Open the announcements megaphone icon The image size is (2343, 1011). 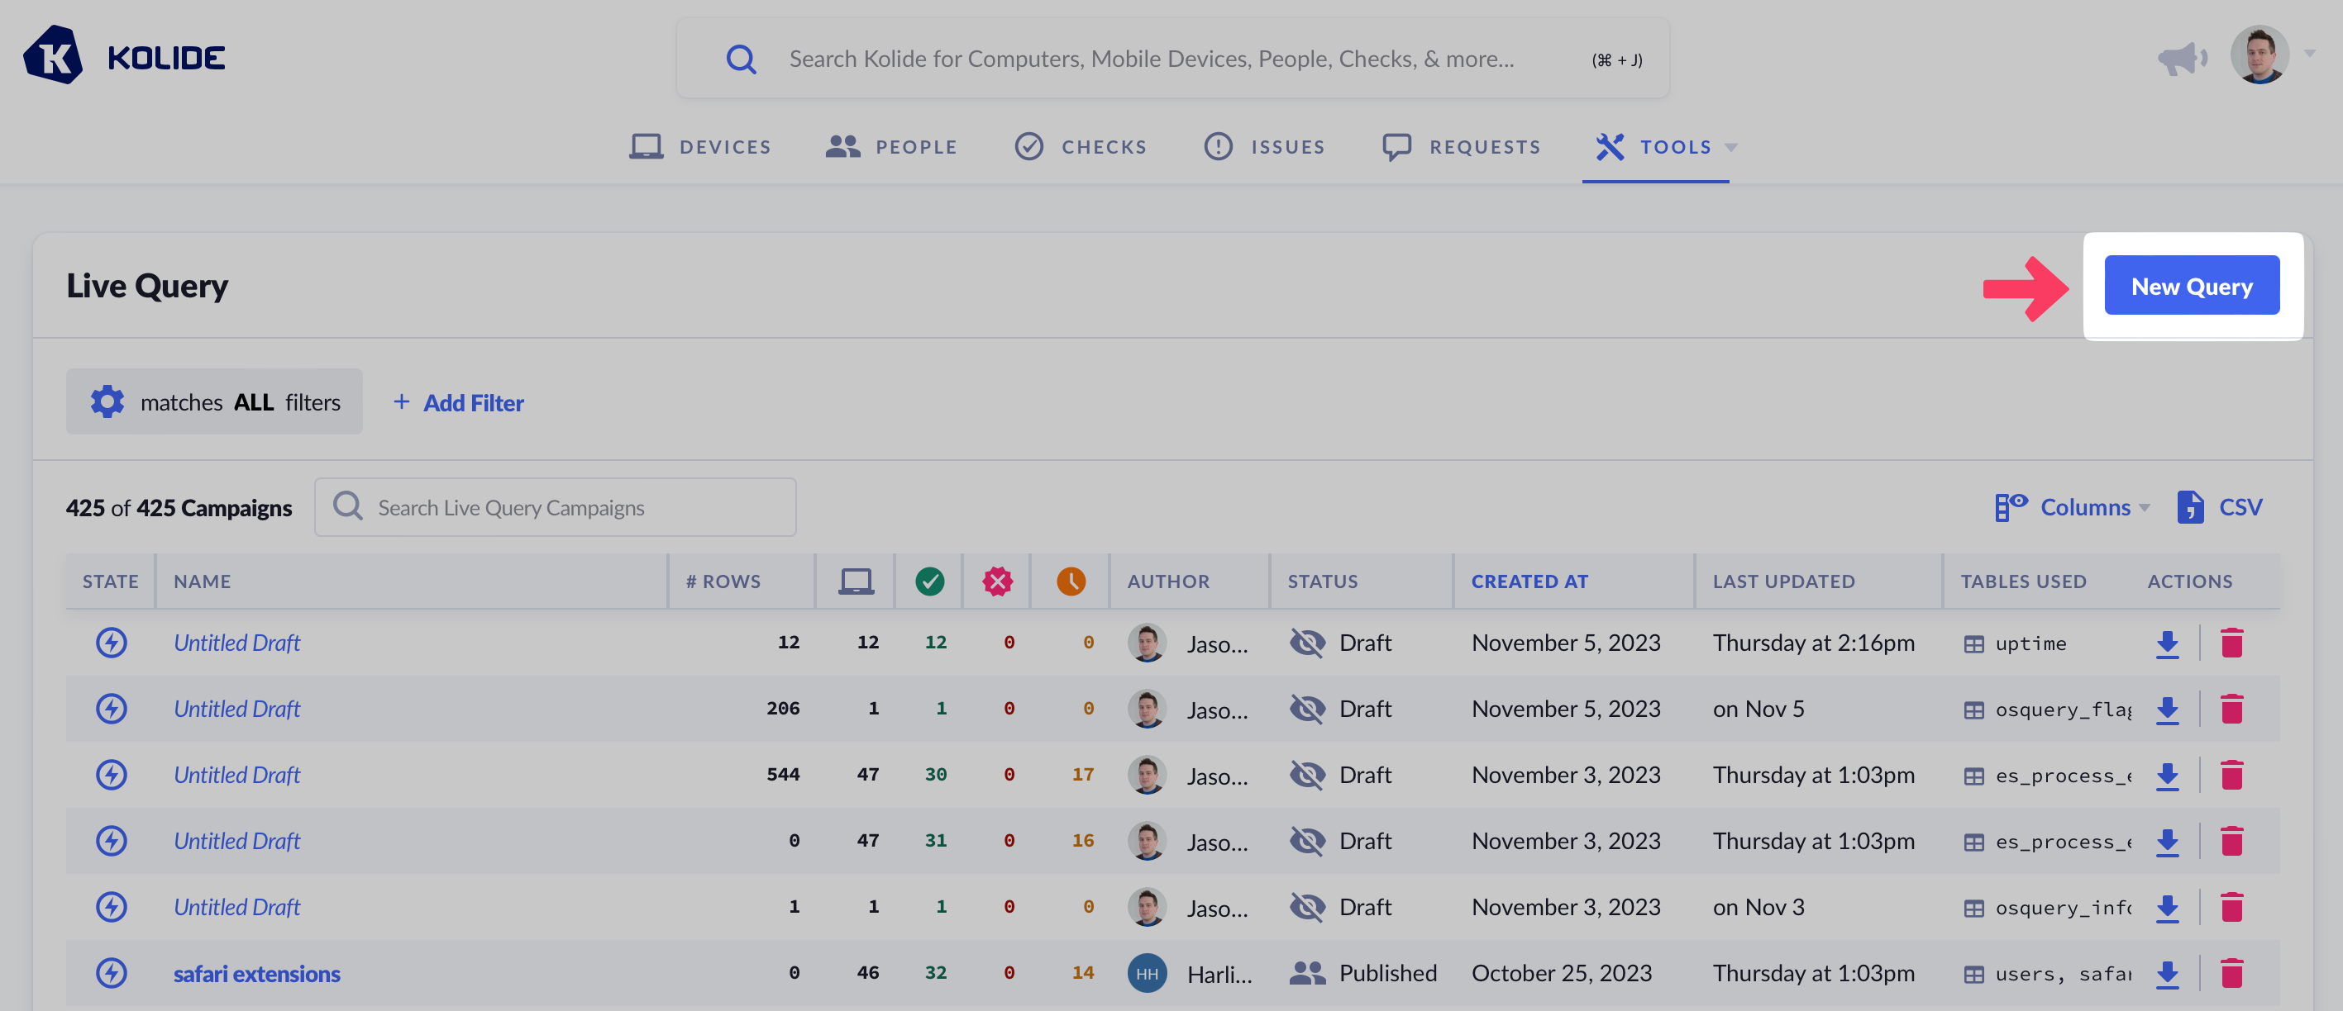[x=2181, y=58]
